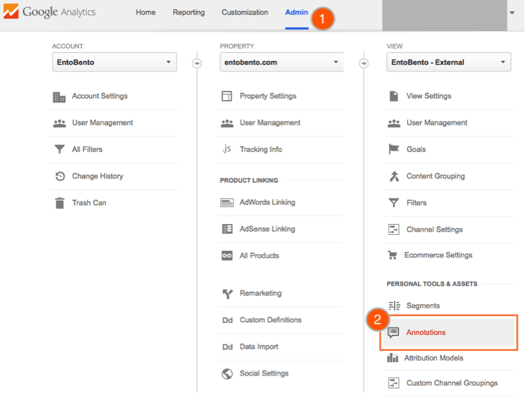Screen dimensions: 525x397
Task: Go to the Home tab
Action: point(146,13)
